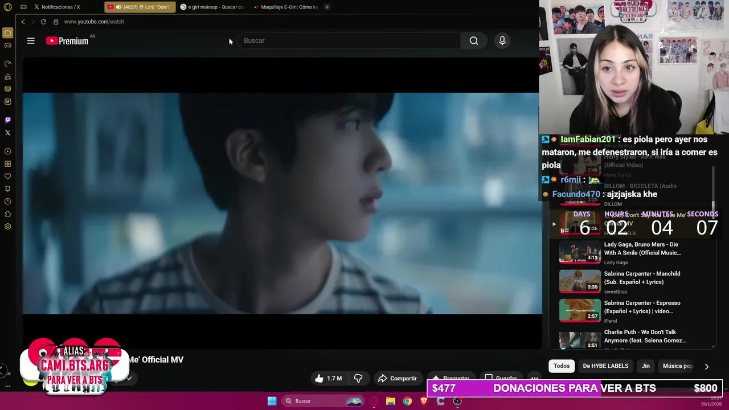Open Google Chrome from taskbar

(407, 401)
